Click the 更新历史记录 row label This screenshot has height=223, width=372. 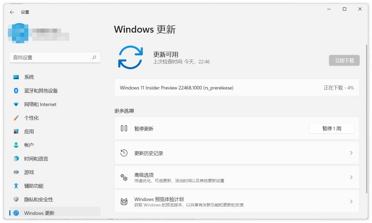149,153
